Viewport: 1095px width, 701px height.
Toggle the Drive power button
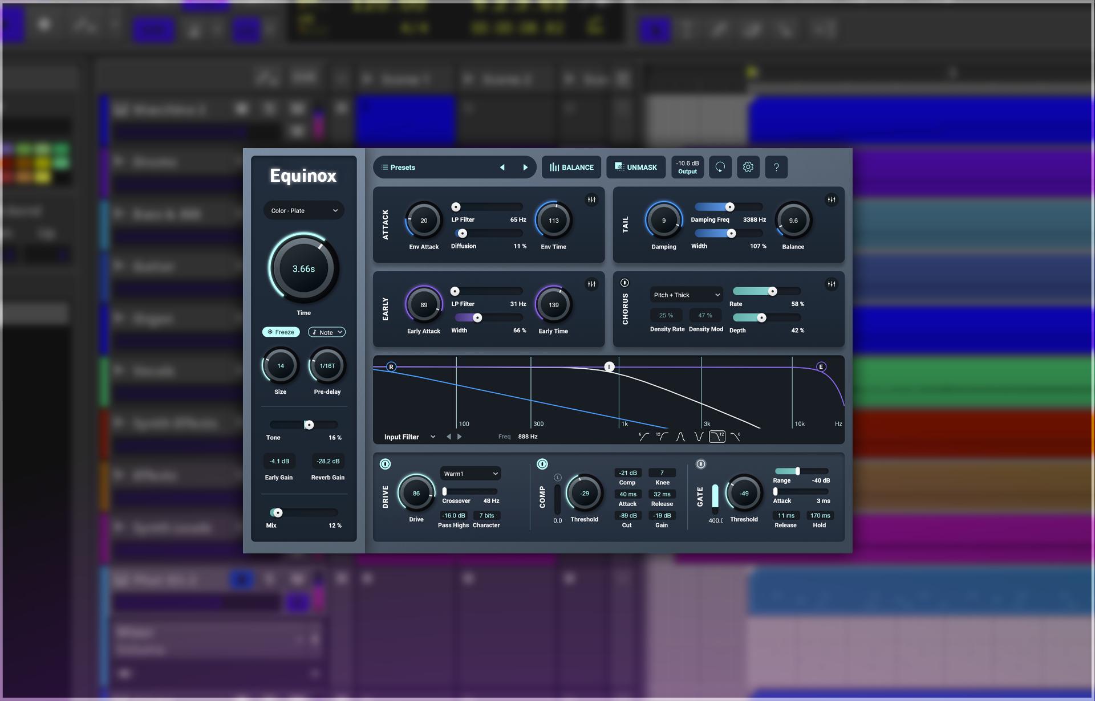[x=385, y=464]
